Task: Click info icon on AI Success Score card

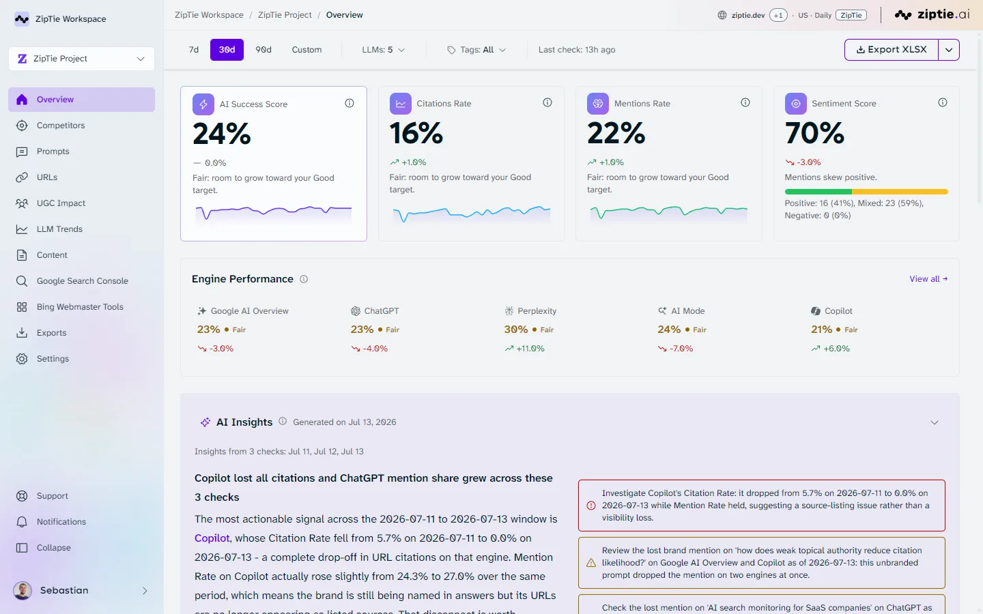Action: point(350,104)
